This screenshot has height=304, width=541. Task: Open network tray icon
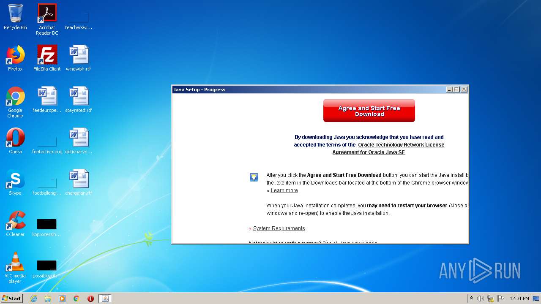[x=491, y=299]
